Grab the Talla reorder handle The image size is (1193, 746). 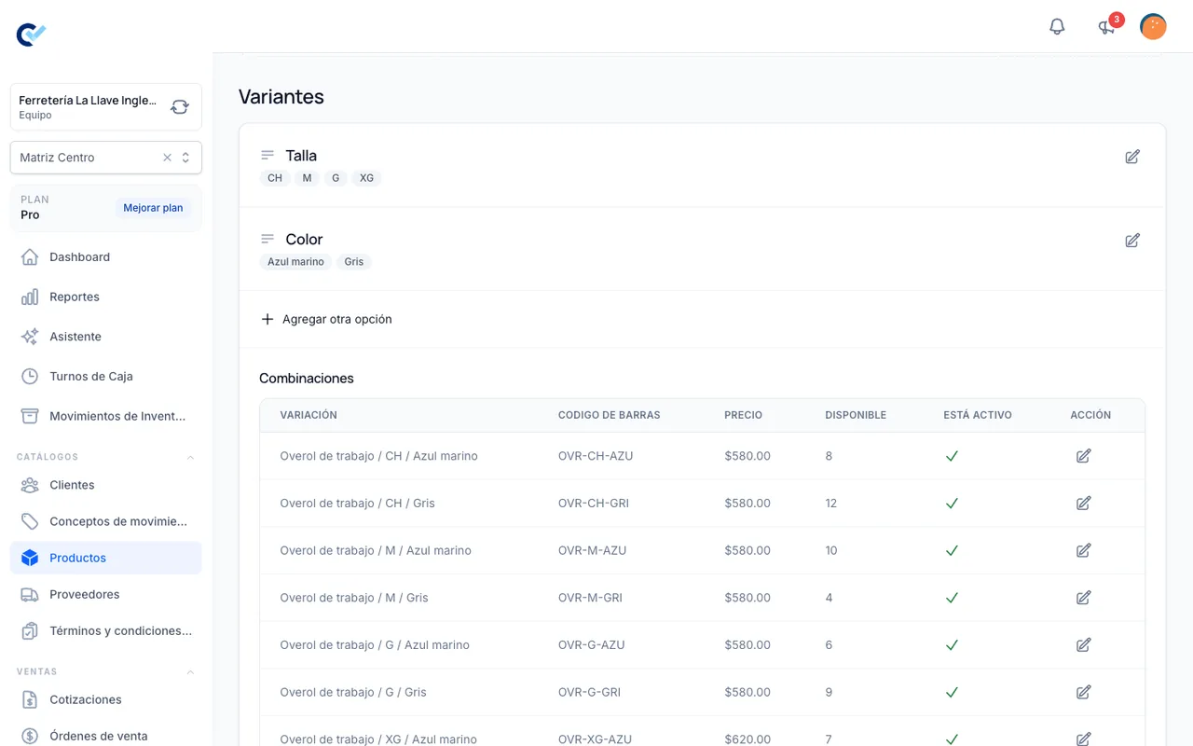(x=267, y=156)
